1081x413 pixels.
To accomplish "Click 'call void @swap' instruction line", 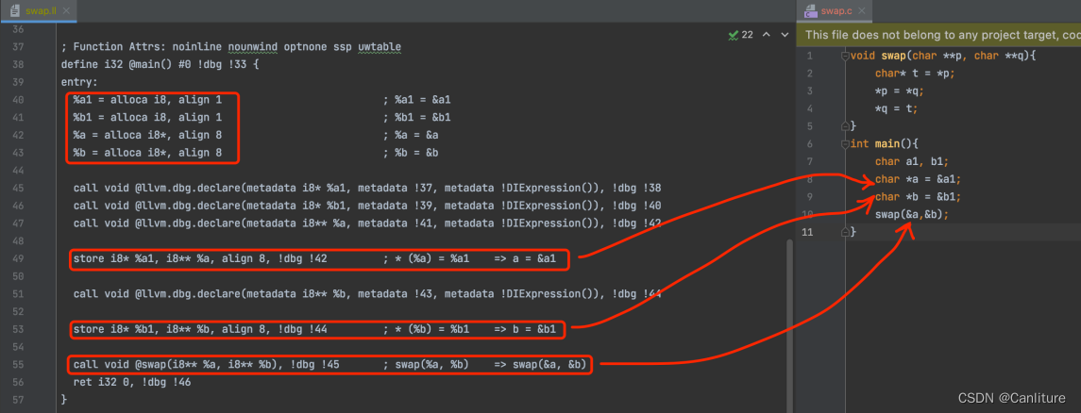I will click(206, 365).
